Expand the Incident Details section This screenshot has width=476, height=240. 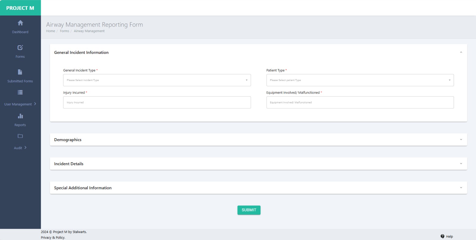point(461,164)
